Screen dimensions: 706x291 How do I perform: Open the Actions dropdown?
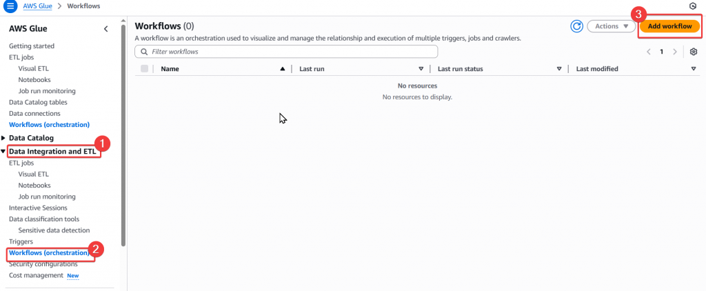[x=611, y=26]
